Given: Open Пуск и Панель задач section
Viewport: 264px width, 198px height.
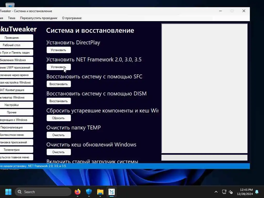Looking at the screenshot, I should (16, 53).
